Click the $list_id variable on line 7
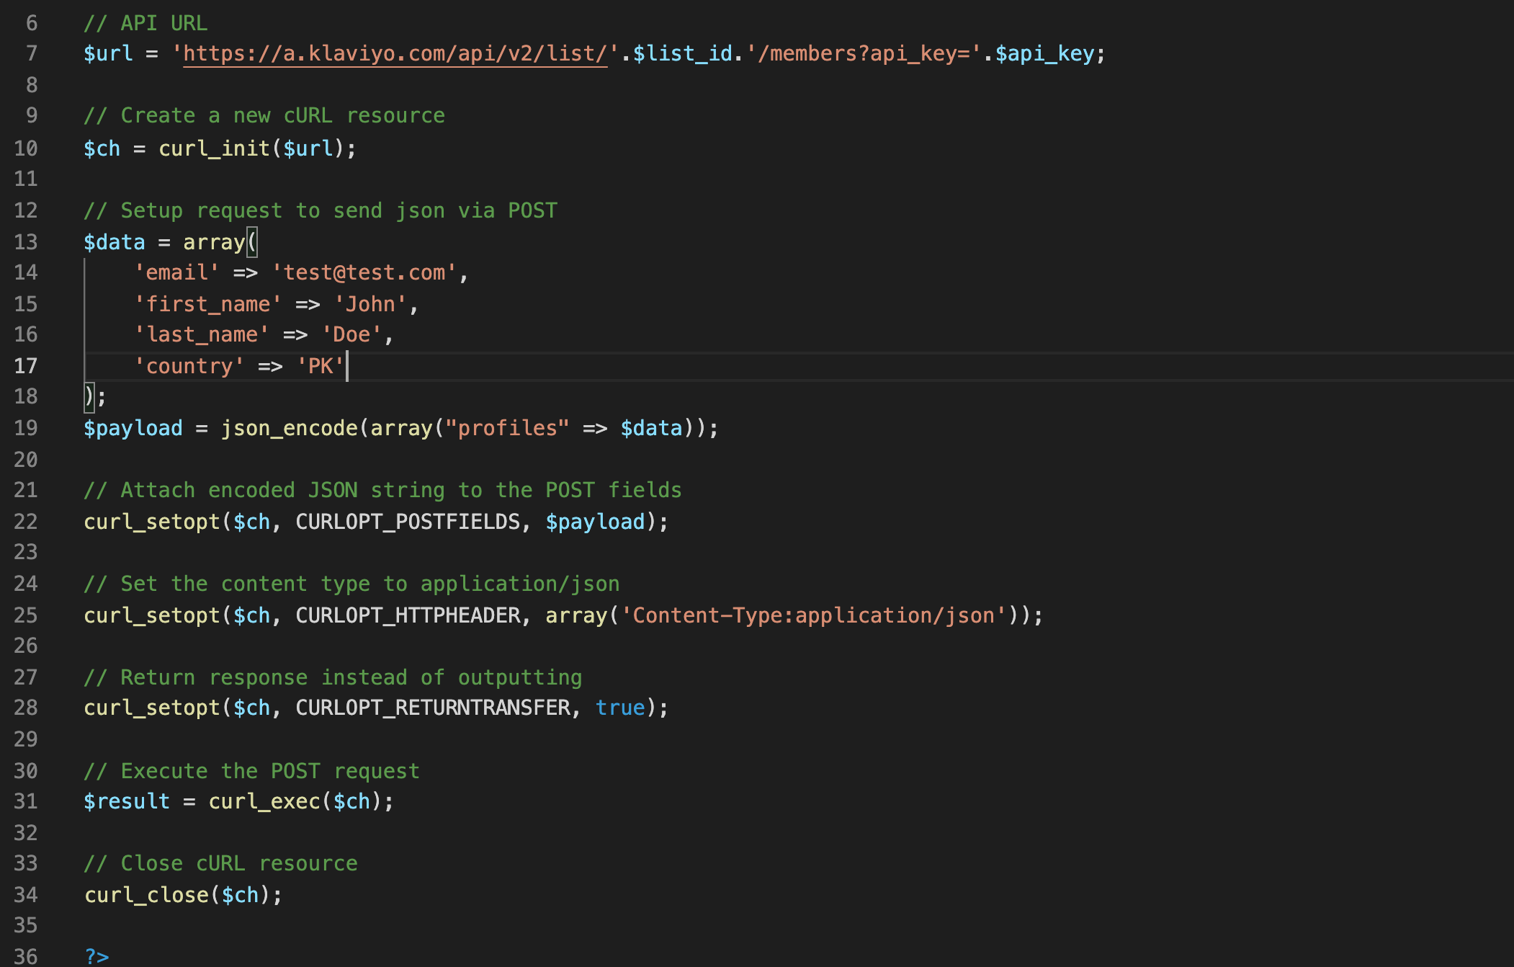Screen dimensions: 1514x967 (x=683, y=53)
